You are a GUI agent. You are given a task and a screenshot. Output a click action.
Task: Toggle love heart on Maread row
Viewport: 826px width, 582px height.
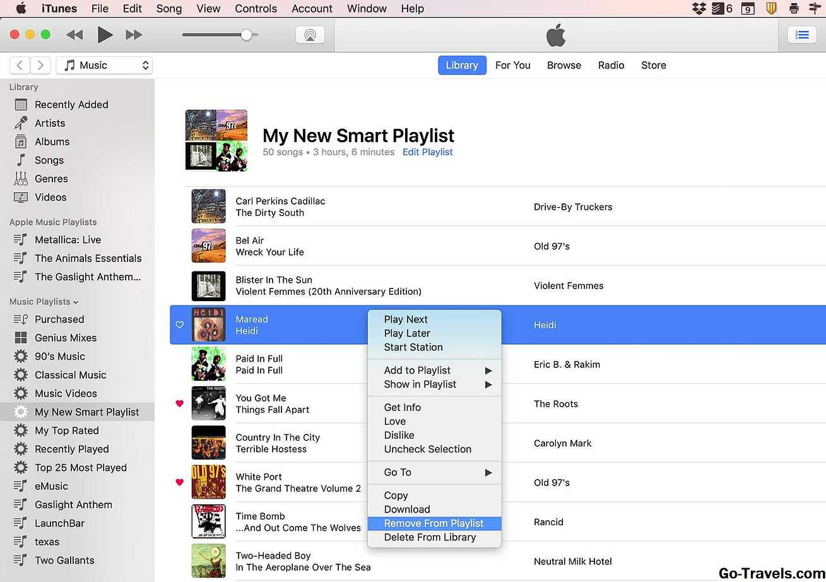click(x=179, y=325)
